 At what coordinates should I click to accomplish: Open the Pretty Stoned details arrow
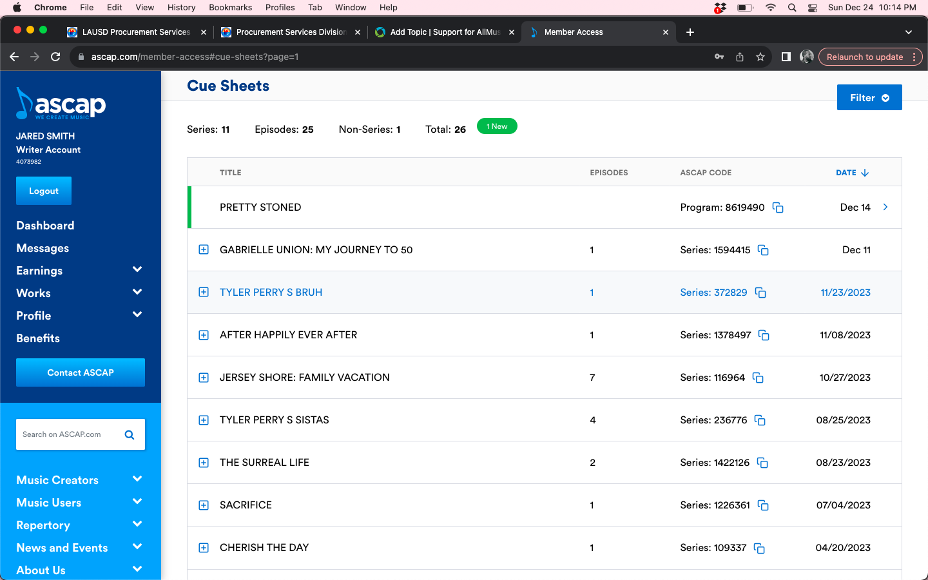(x=885, y=207)
